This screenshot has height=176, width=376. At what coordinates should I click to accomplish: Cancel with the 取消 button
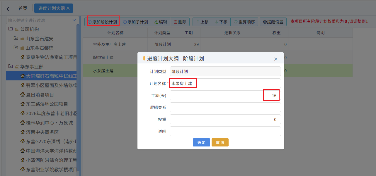pyautogui.click(x=220, y=142)
